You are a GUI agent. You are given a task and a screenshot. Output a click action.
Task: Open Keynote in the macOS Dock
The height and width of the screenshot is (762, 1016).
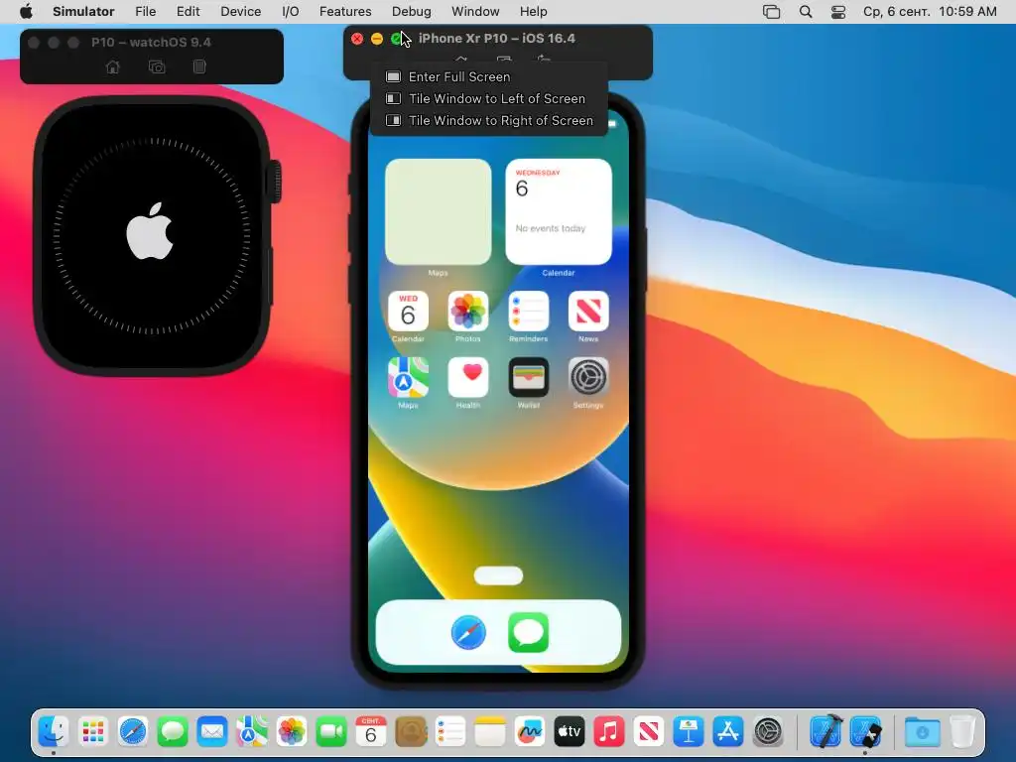click(x=689, y=732)
